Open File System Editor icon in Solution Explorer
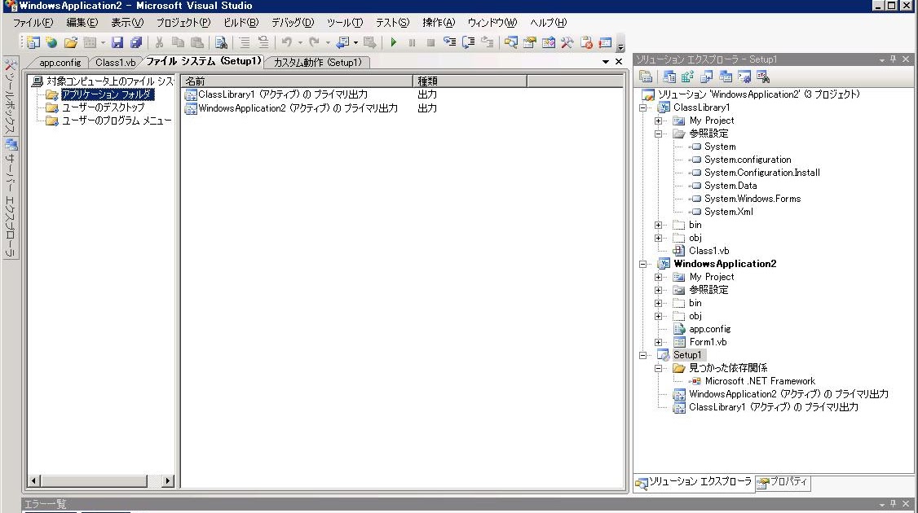Image resolution: width=918 pixels, height=513 pixels. tap(669, 77)
